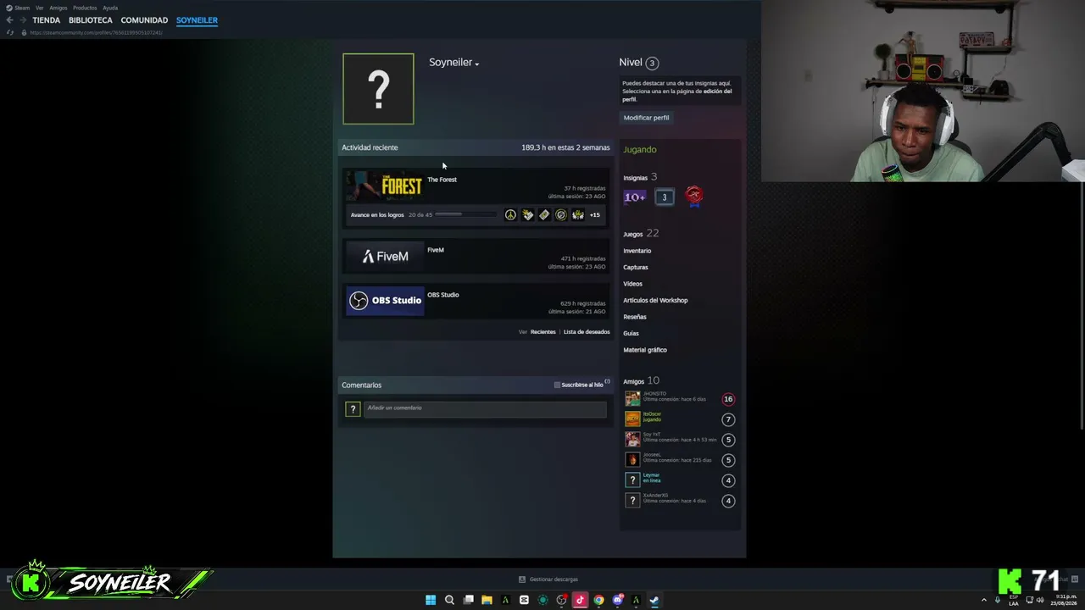This screenshot has height=610, width=1085.
Task: Show the +15 more achievements
Action: tap(594, 215)
